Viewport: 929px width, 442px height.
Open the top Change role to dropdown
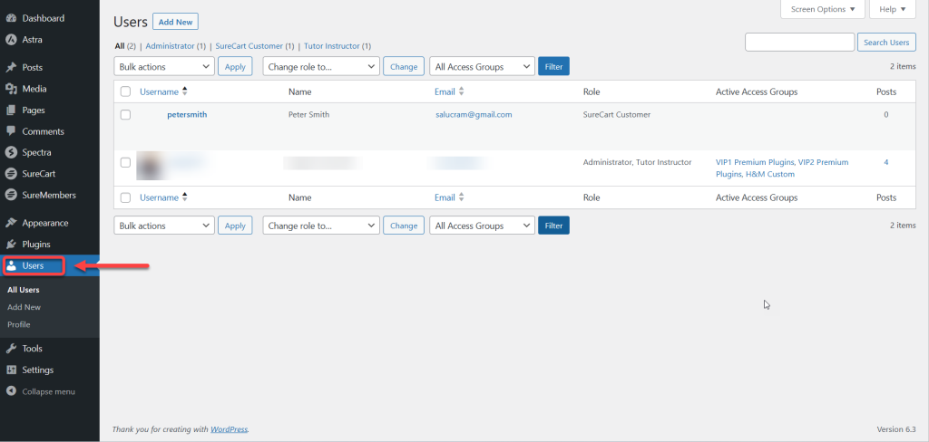coord(321,67)
